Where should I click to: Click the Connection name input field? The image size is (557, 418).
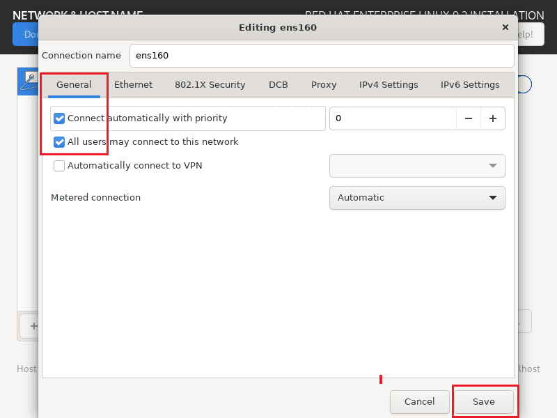coord(322,56)
